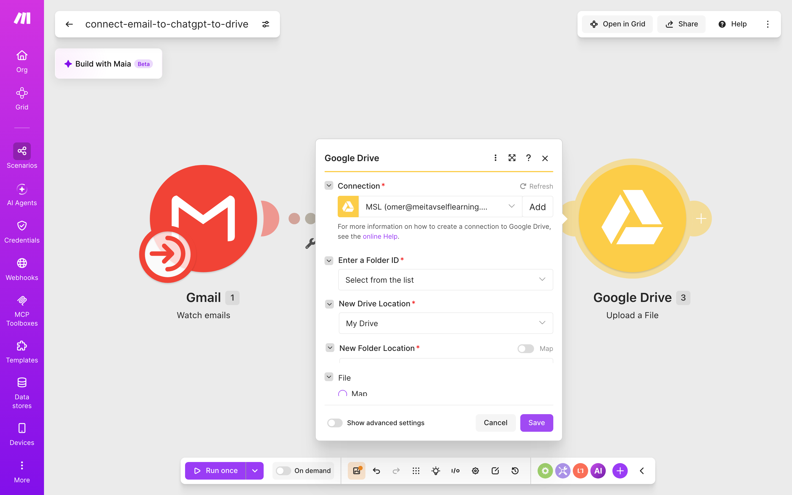Open Data stores section
The image size is (792, 495).
22,393
